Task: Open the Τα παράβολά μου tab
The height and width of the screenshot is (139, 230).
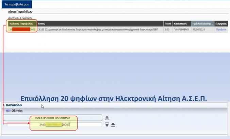Action: [x=17, y=4]
